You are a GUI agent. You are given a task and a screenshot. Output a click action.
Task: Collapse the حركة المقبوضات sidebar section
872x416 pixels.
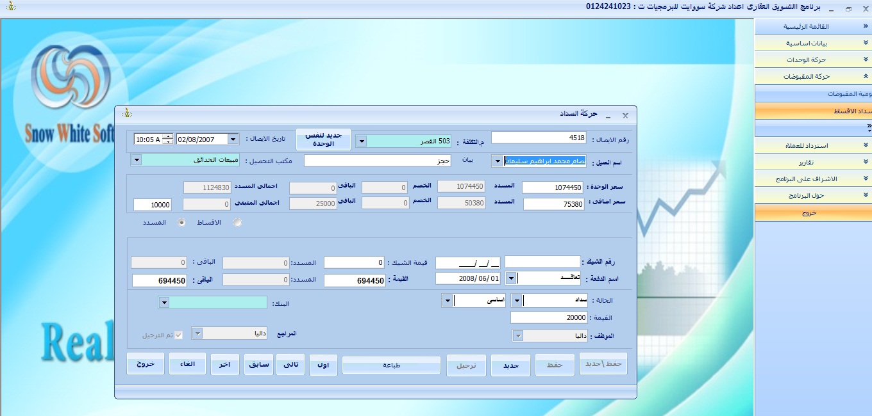(866, 77)
